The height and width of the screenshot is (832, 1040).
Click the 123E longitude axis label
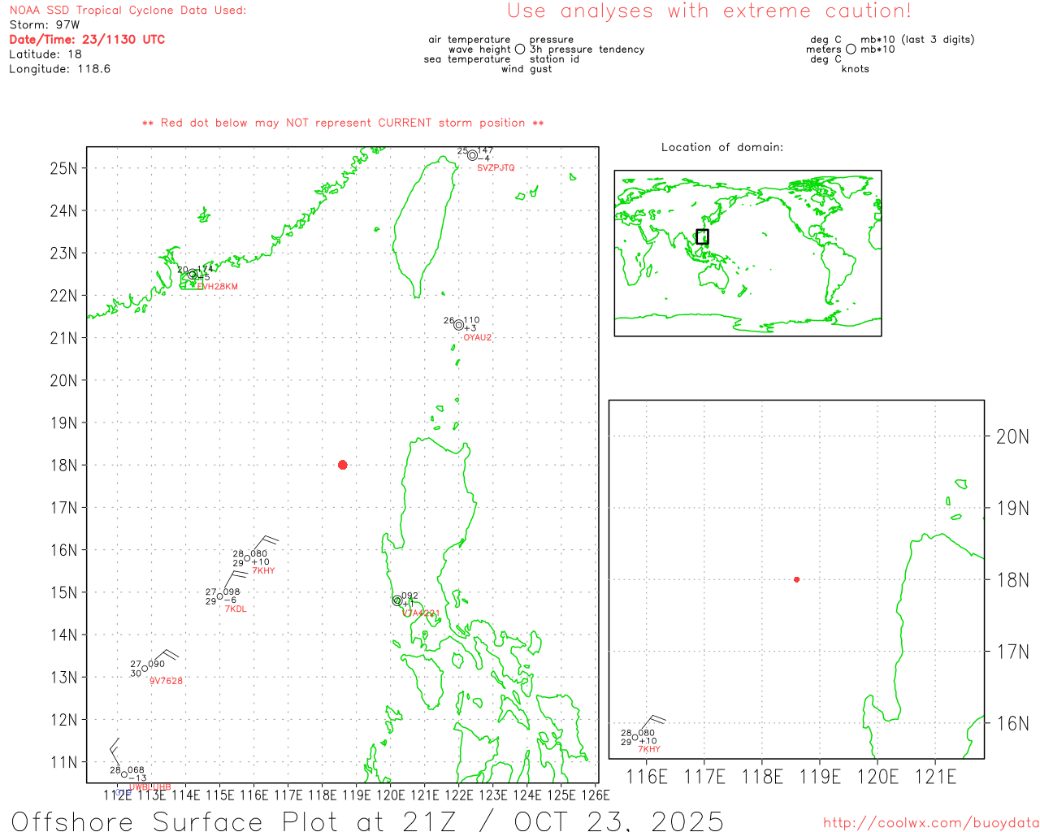tap(492, 795)
